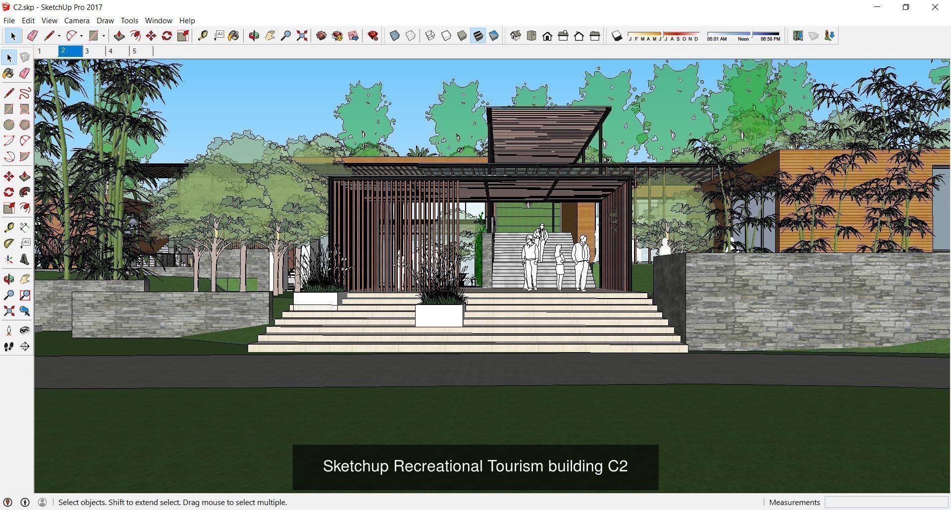Select the Follow Me tool in left toolbar
Image resolution: width=951 pixels, height=510 pixels.
[x=25, y=192]
